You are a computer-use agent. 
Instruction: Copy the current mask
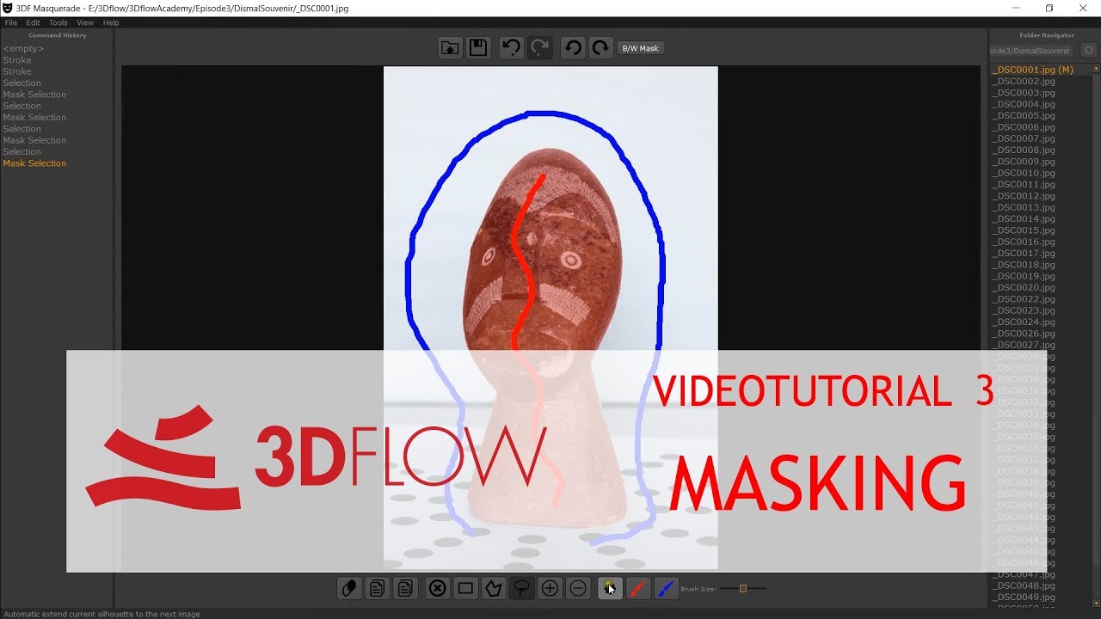pyautogui.click(x=377, y=588)
